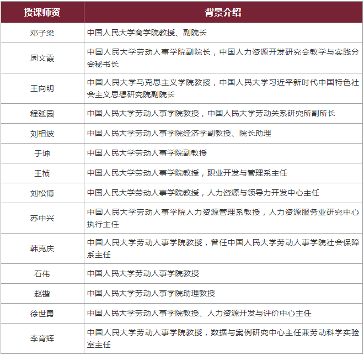Viewport: 364px width, 355px height.
Task: Select the name 韩克庆
Action: [x=42, y=249]
